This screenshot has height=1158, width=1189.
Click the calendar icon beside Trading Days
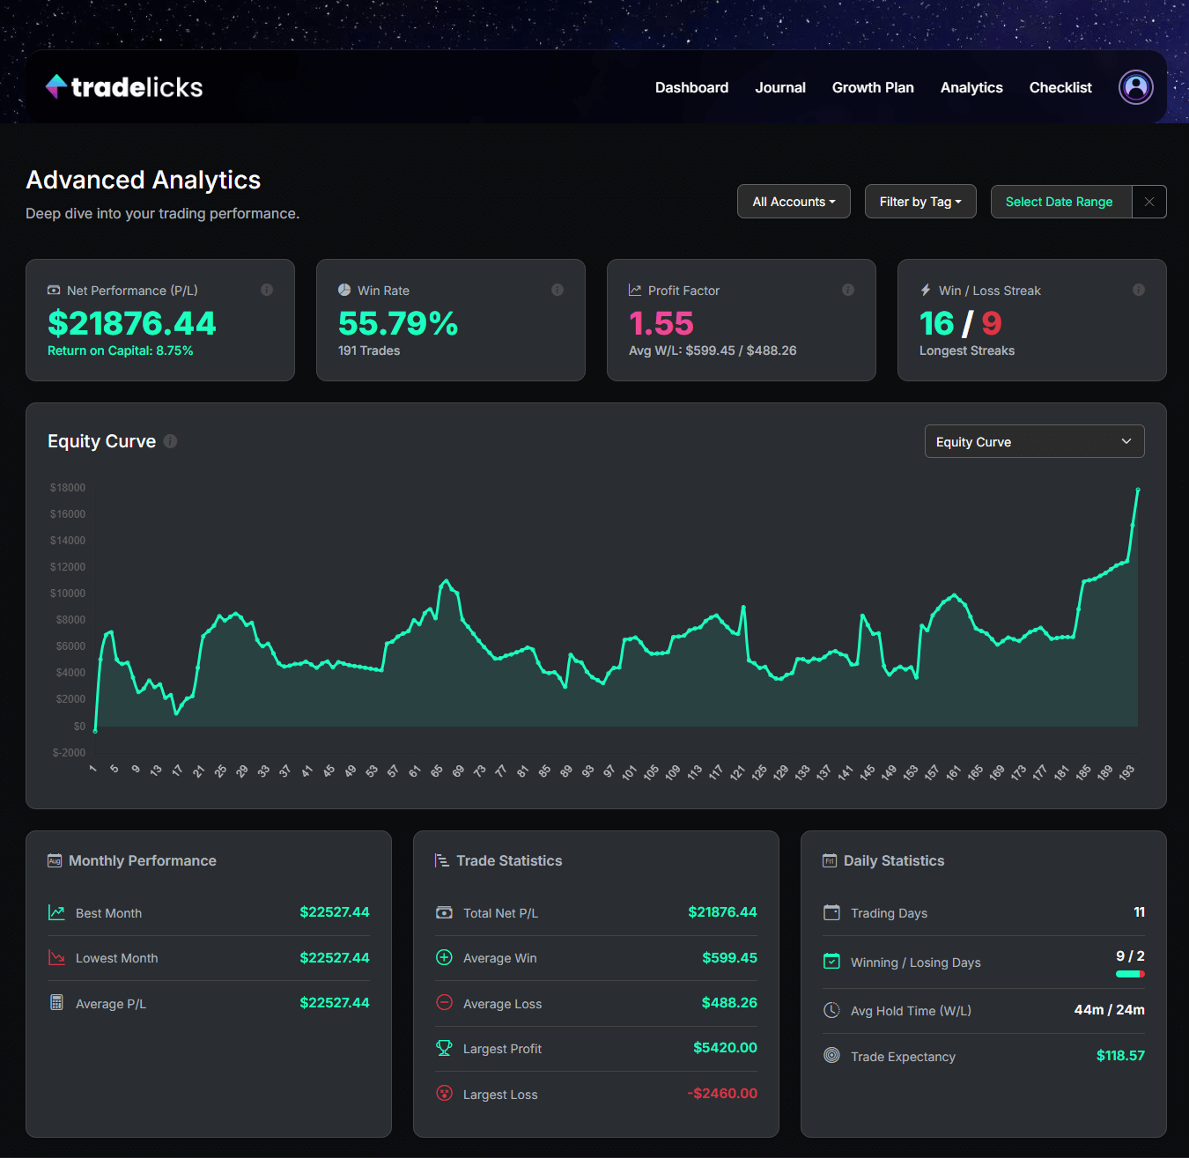(x=831, y=912)
